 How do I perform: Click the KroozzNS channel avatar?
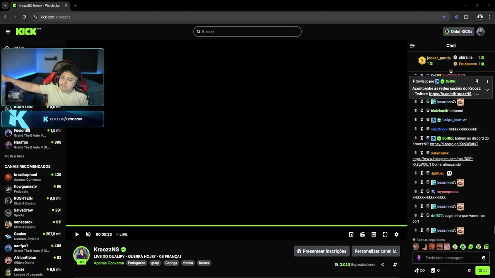tap(82, 255)
